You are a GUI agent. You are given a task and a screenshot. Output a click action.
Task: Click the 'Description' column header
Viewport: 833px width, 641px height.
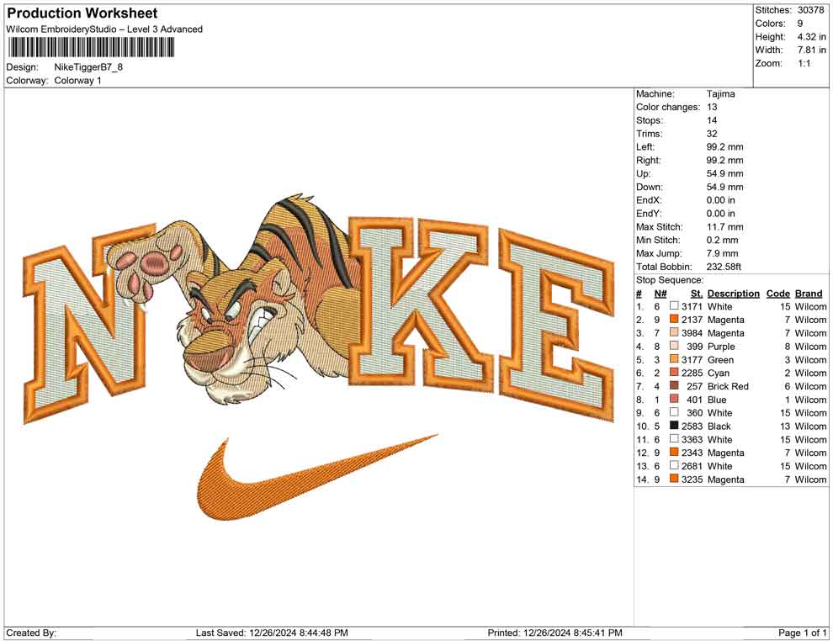(734, 293)
